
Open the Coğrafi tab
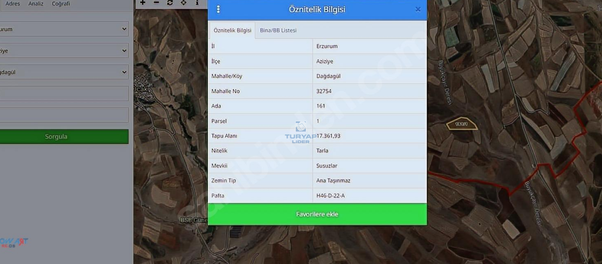click(x=61, y=4)
